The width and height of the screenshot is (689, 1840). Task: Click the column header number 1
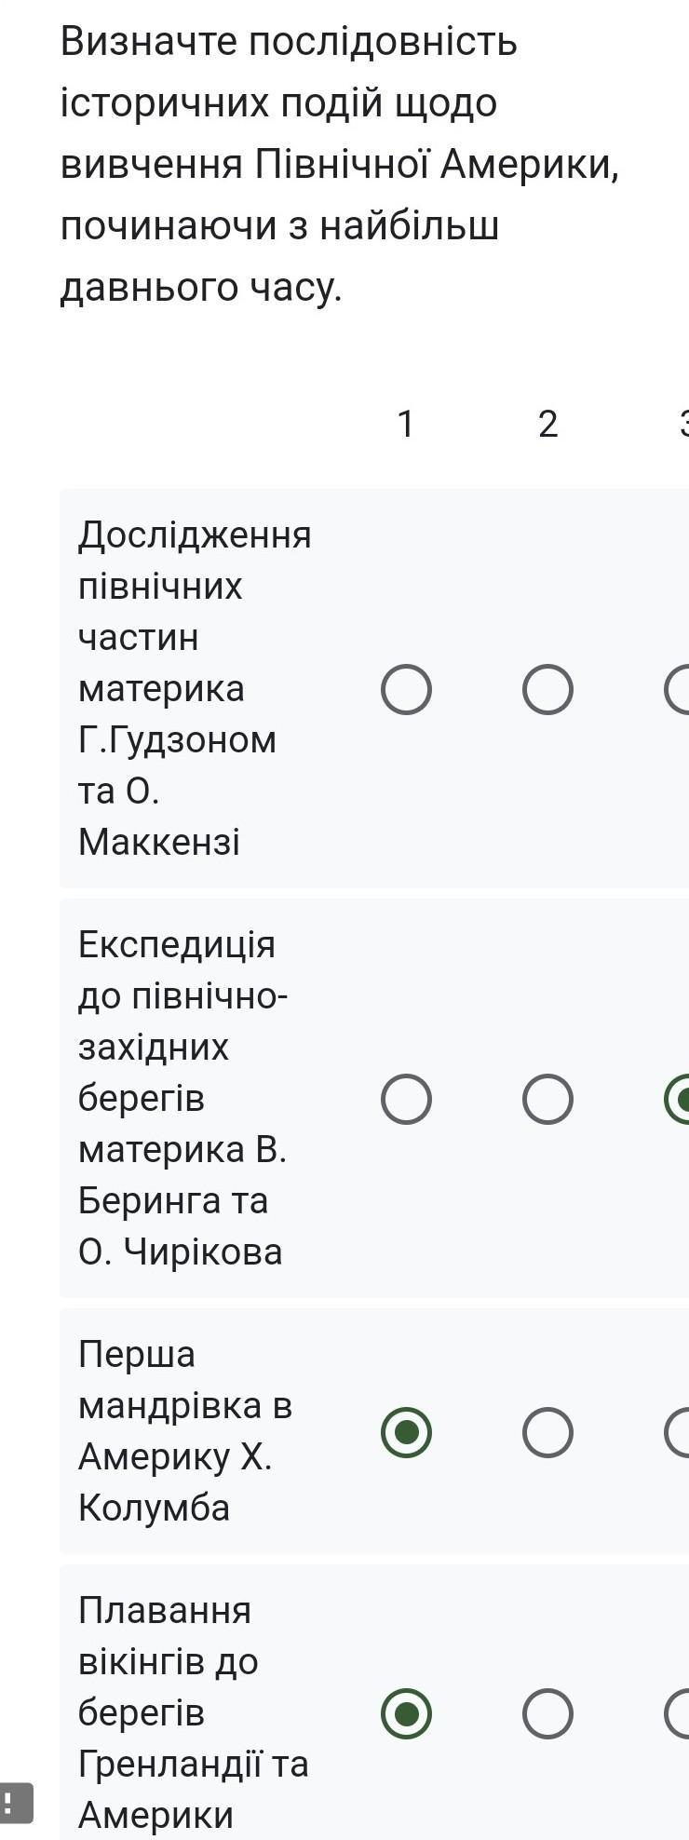point(405,424)
